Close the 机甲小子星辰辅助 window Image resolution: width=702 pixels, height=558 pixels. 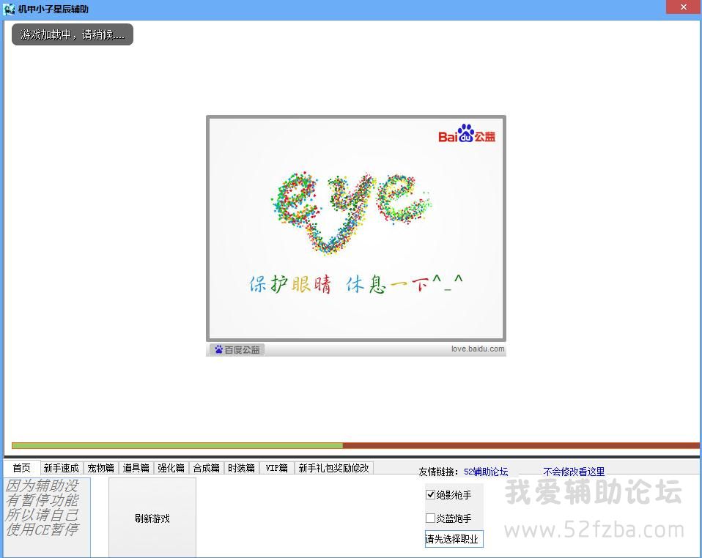(x=683, y=7)
